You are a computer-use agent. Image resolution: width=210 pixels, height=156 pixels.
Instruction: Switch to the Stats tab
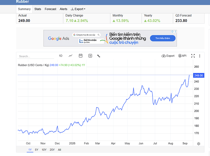[37, 9]
